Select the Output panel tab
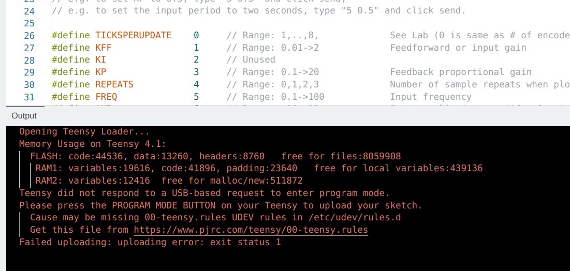The image size is (570, 271). [24, 116]
